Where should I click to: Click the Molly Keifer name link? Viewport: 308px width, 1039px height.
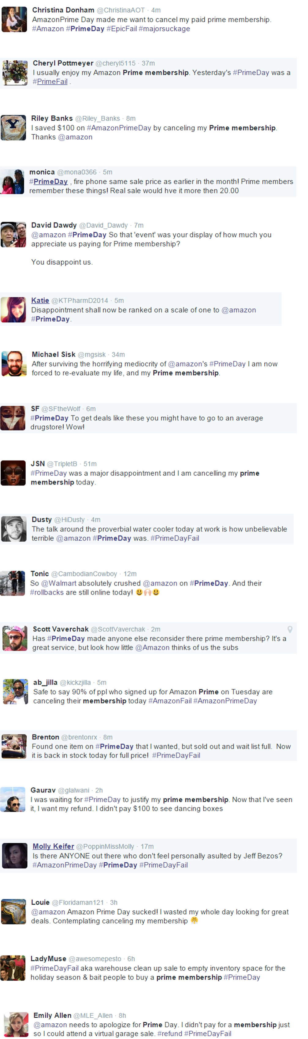[x=54, y=846]
